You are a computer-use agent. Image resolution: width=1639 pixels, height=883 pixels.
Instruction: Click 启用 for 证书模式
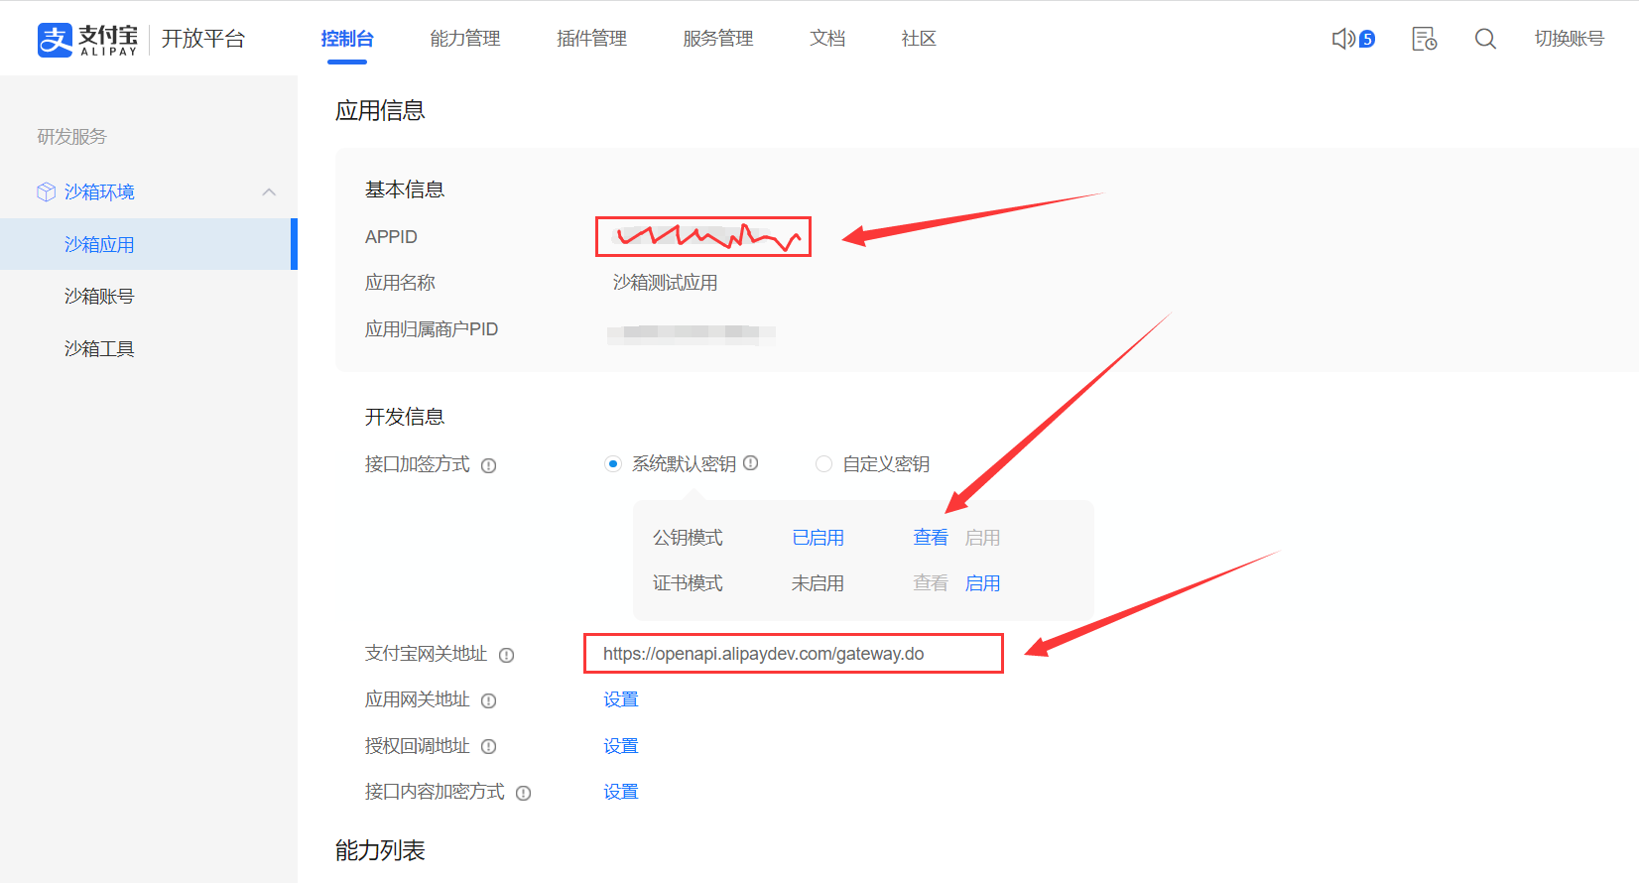(x=982, y=583)
